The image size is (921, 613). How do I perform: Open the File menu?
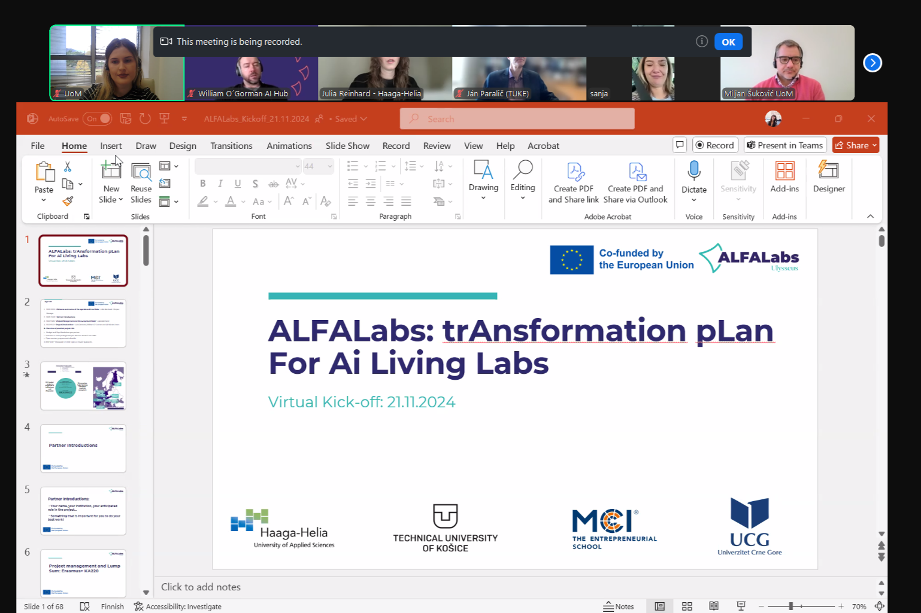tap(38, 145)
